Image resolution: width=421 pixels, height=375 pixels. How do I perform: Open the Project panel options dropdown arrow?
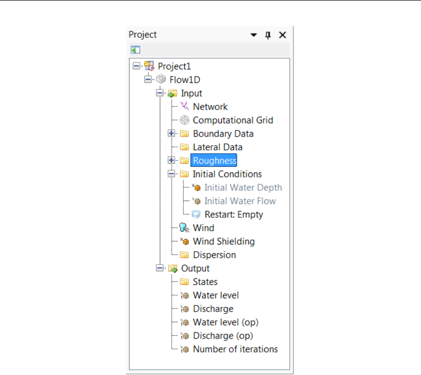tap(254, 35)
